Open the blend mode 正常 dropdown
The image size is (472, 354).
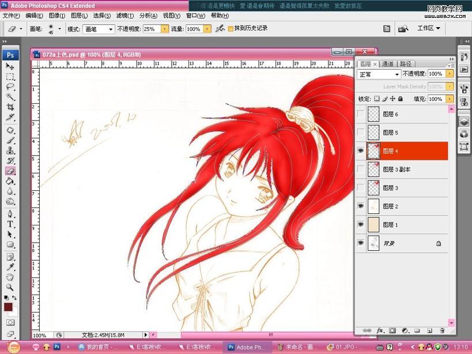tap(379, 74)
